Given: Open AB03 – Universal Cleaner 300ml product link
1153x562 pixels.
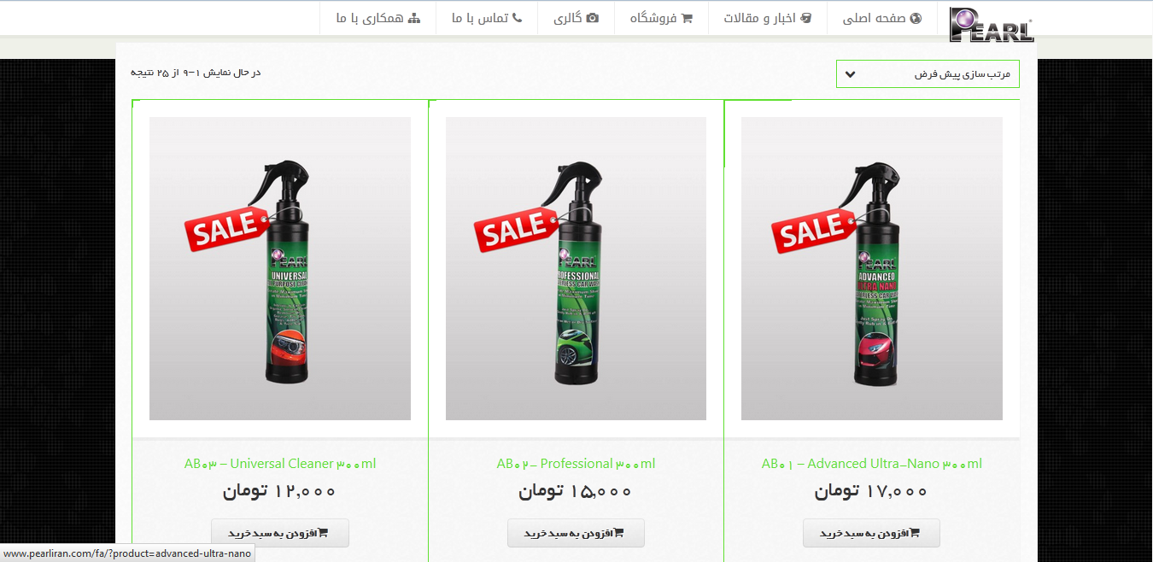Looking at the screenshot, I should pos(280,464).
